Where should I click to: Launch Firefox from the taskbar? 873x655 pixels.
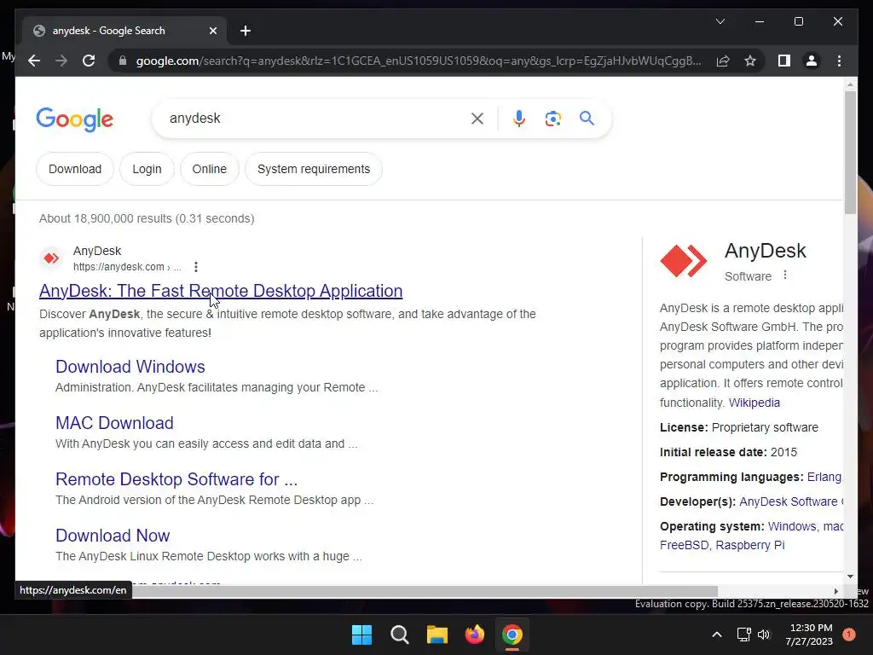tap(474, 635)
